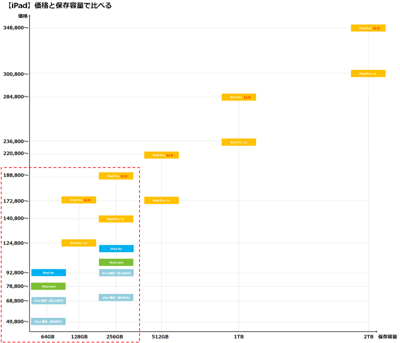This screenshot has height=343, width=400.
Task: Select the iPad Pro 12.9 box above 256GB
Action: pos(116,176)
